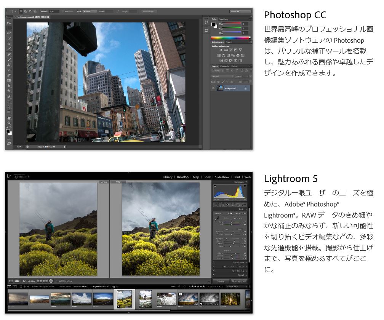Screen dimensions: 384x320
Task: Toggle lock transparent pixels in Layers panel
Action: click(218, 82)
